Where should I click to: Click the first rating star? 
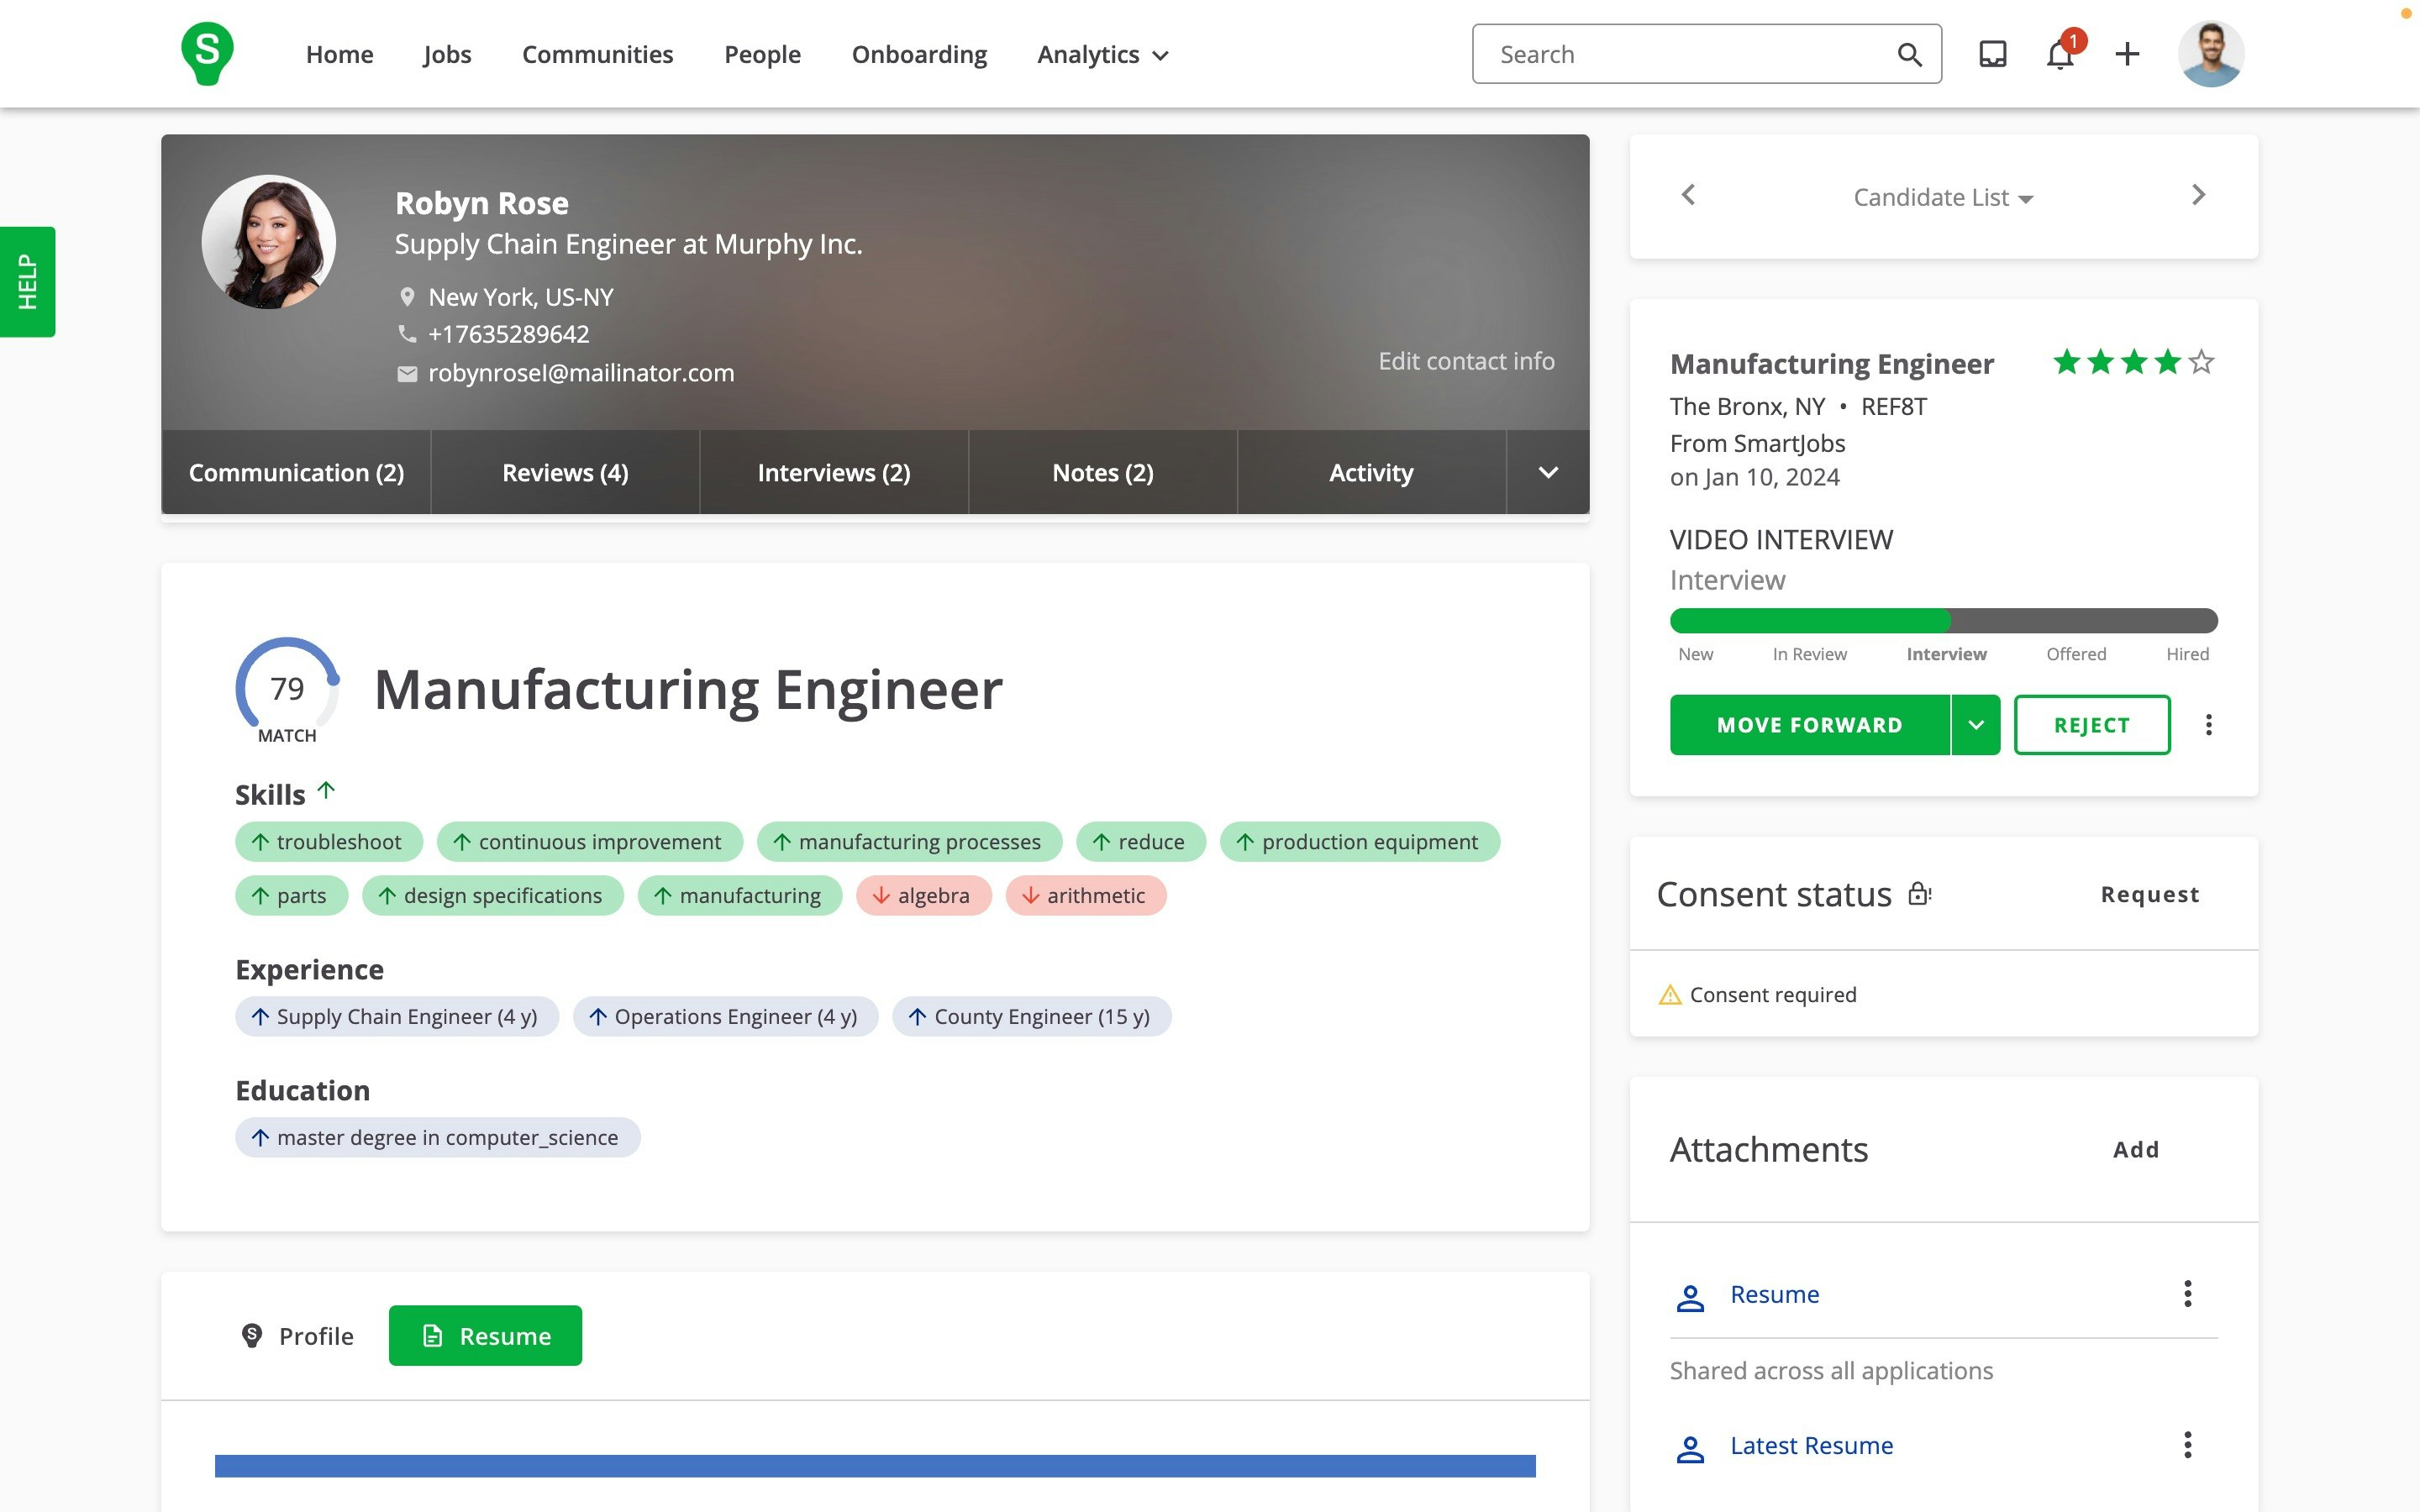[x=2066, y=362]
